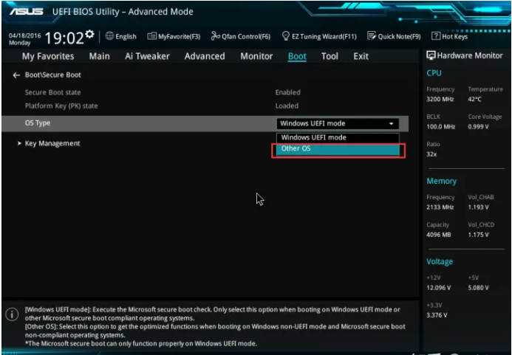Click the CPU heading in Hardware Monitor

tap(434, 73)
